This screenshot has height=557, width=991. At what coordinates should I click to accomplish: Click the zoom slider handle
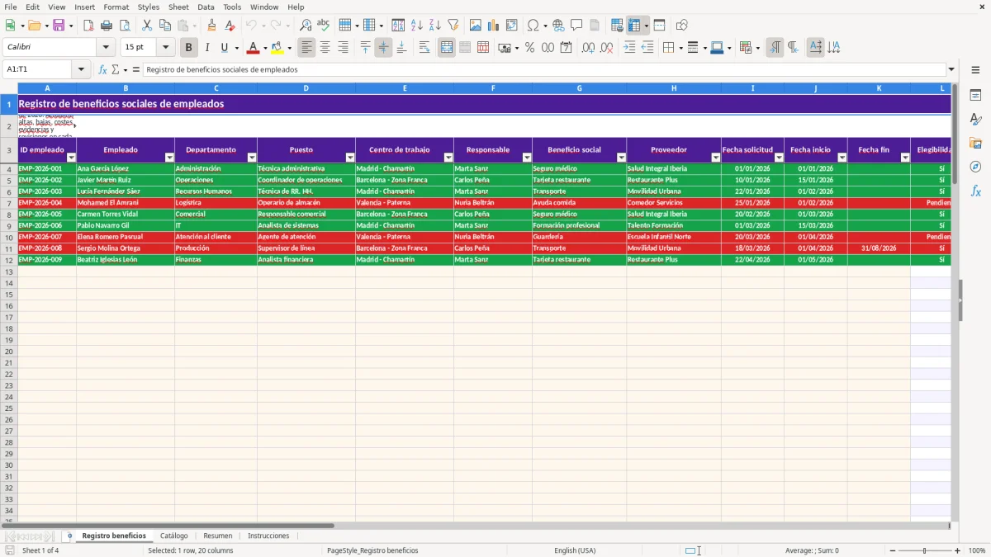[925, 550]
